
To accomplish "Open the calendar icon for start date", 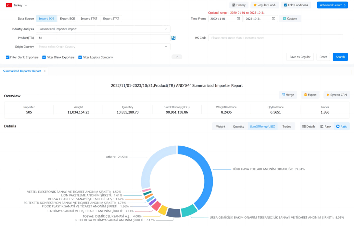I will tap(238, 19).
